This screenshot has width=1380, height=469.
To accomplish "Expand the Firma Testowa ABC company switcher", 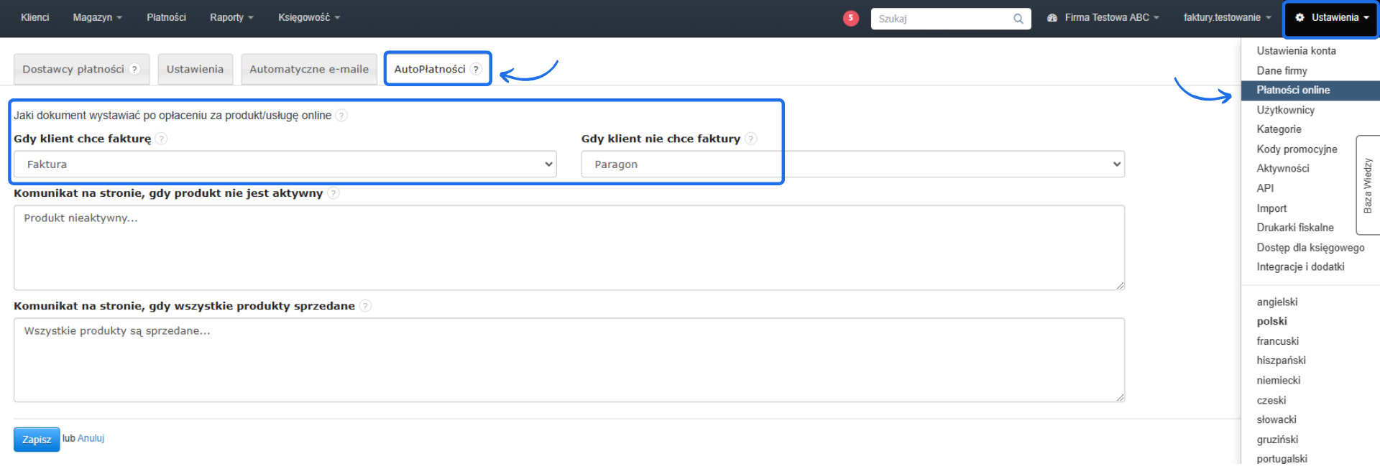I will 1103,17.
